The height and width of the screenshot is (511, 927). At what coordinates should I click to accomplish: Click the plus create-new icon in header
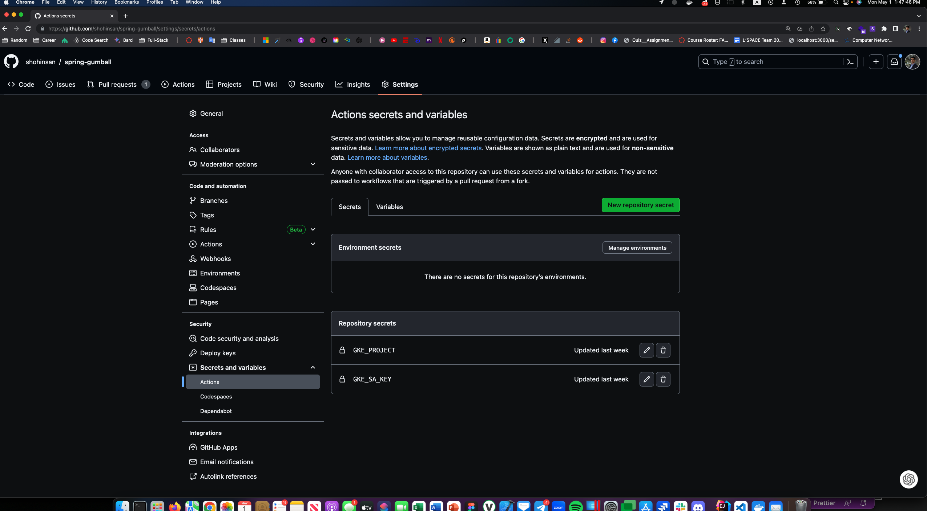point(876,62)
